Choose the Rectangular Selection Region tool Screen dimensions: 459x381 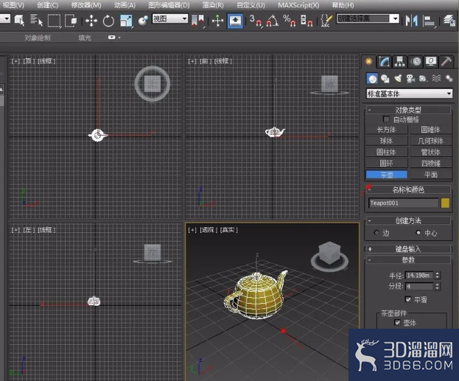click(54, 21)
